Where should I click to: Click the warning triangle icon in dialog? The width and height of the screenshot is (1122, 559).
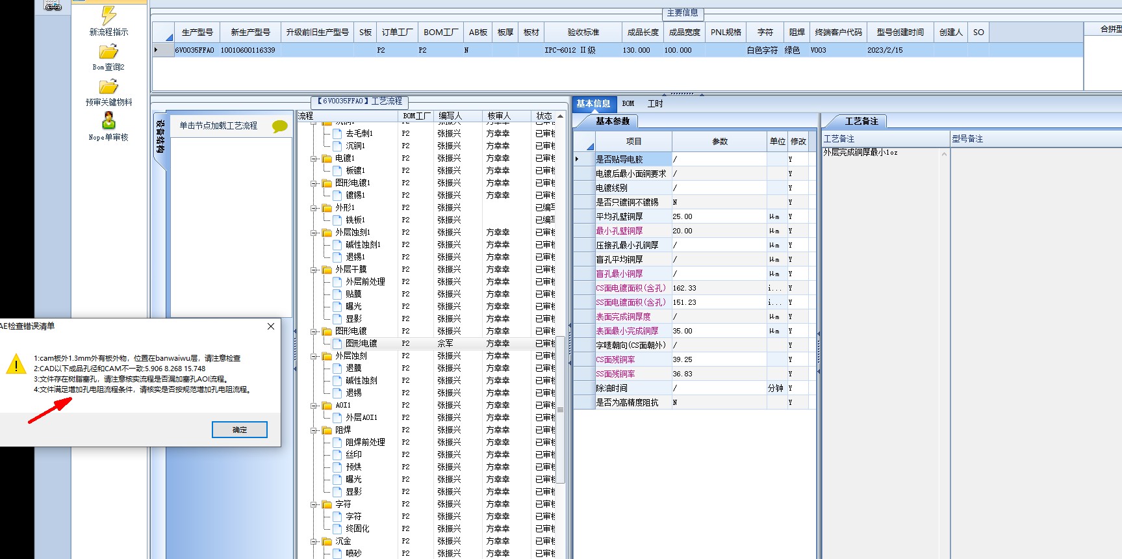16,365
